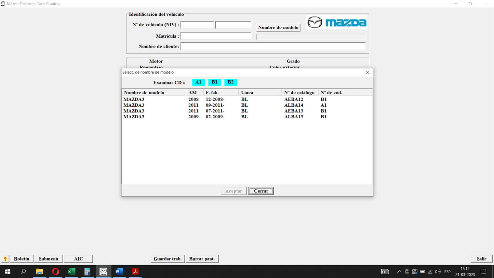Click the Mazda logo image
Screen dimensions: 494x278
[337, 23]
